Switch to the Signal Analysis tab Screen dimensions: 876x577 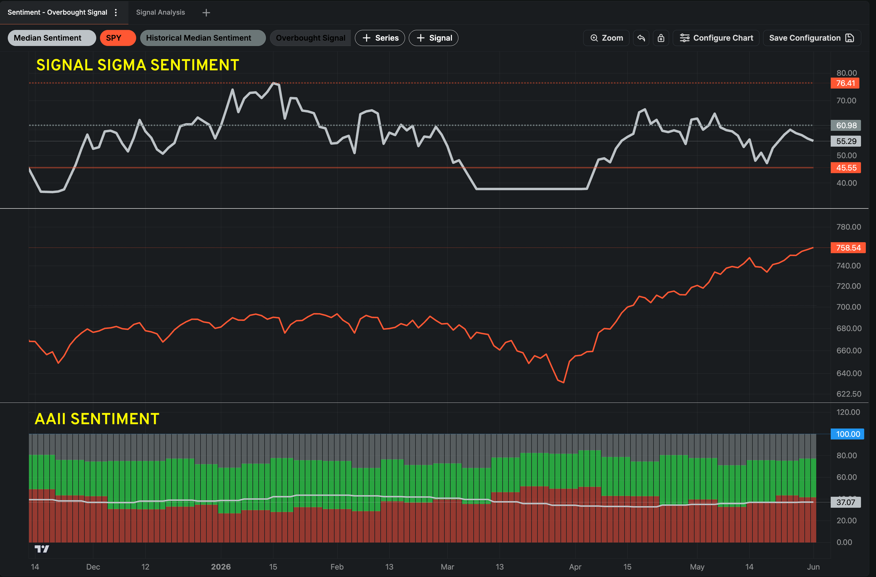[161, 13]
